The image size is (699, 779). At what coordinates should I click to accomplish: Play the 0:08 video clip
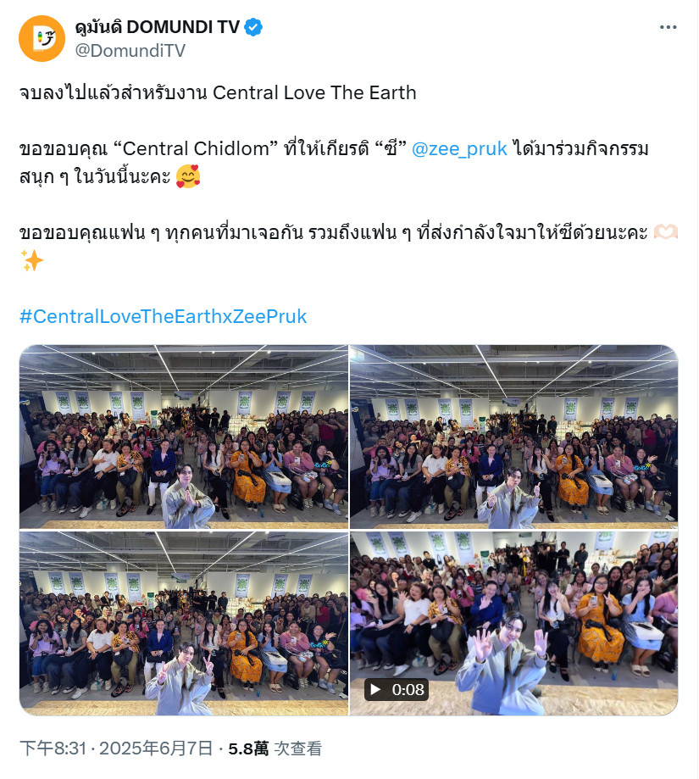[x=376, y=690]
